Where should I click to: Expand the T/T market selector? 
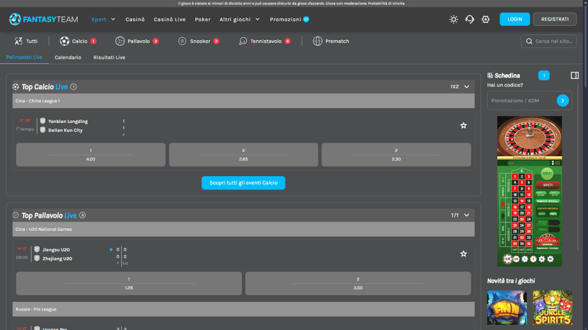click(460, 215)
